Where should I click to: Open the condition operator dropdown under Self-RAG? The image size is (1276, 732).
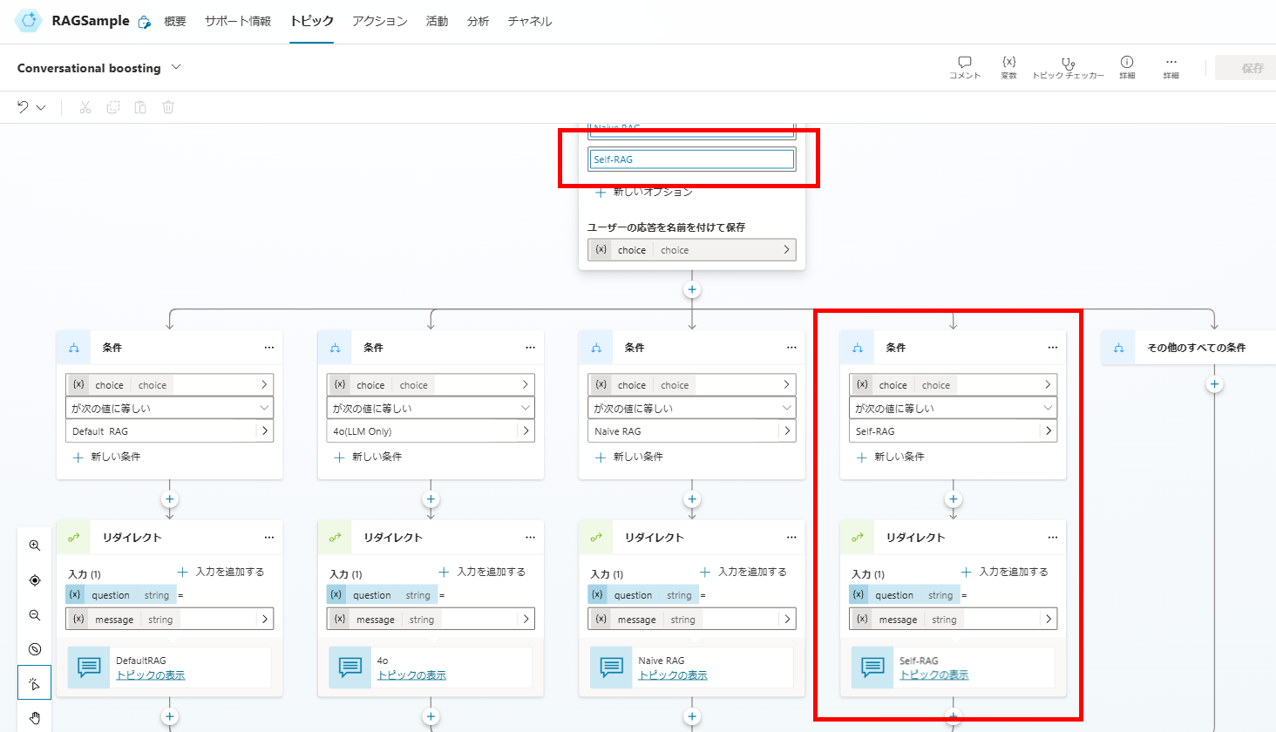(953, 407)
